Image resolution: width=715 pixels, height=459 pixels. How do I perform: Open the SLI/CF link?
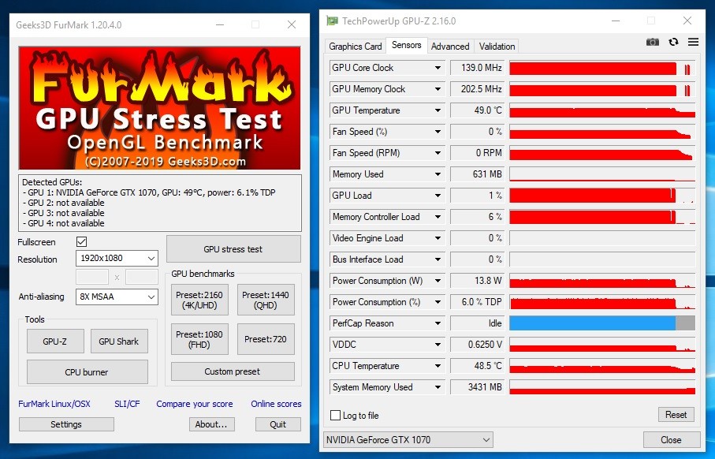tap(127, 404)
